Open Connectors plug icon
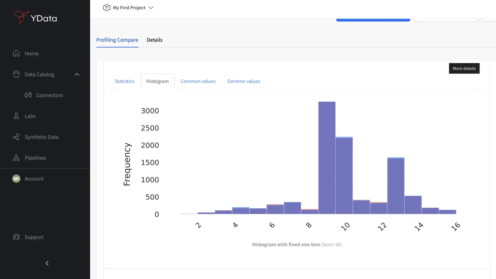496x279 pixels. click(28, 95)
